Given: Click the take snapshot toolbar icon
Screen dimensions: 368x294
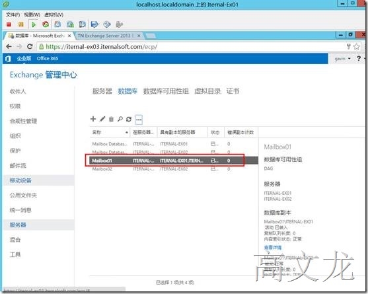Looking at the screenshot, I should [57, 24].
